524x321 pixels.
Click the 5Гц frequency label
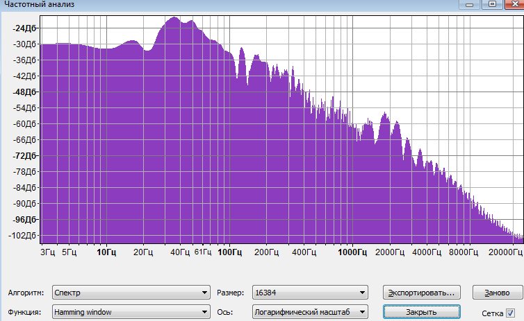pos(69,252)
